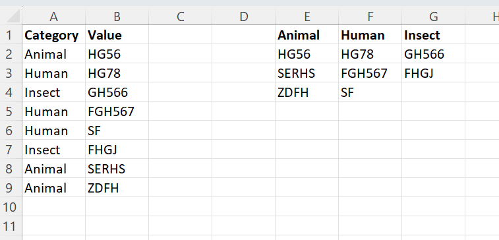
Task: Select column D header
Action: (243, 16)
